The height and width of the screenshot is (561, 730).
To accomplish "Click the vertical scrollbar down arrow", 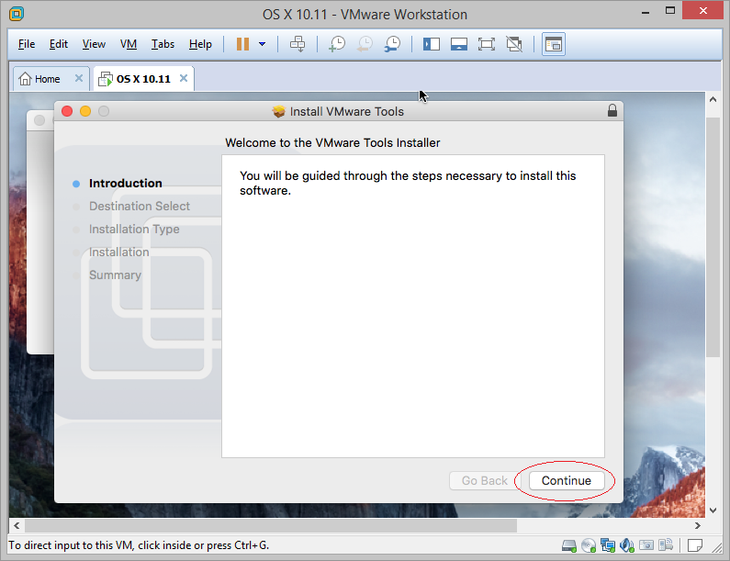I will point(713,511).
